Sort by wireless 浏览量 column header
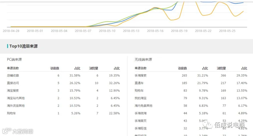The width and height of the screenshot is (253, 136). (221, 68)
